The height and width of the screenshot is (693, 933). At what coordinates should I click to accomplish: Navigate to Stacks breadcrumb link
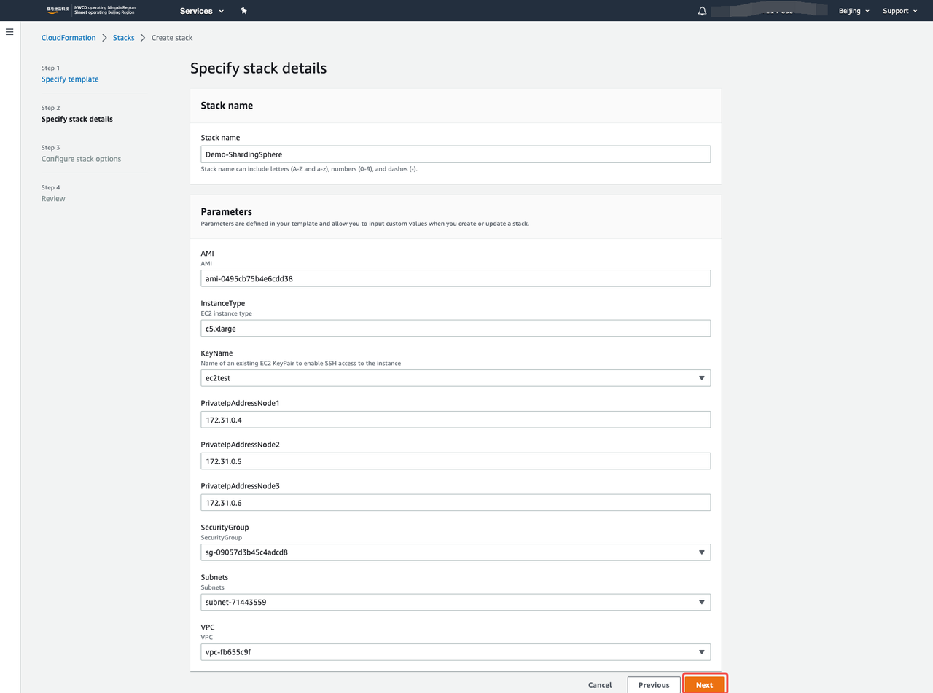click(123, 38)
